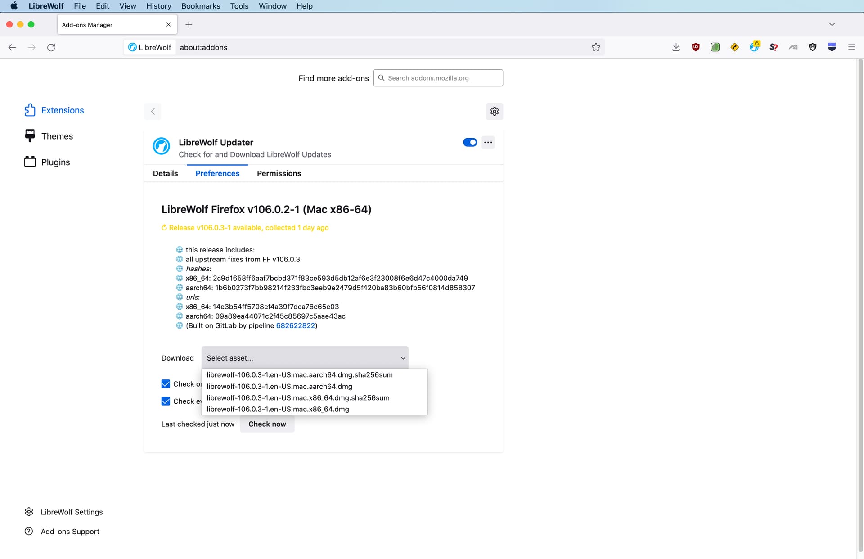Expand the Select asset dropdown
The height and width of the screenshot is (559, 864).
point(305,358)
